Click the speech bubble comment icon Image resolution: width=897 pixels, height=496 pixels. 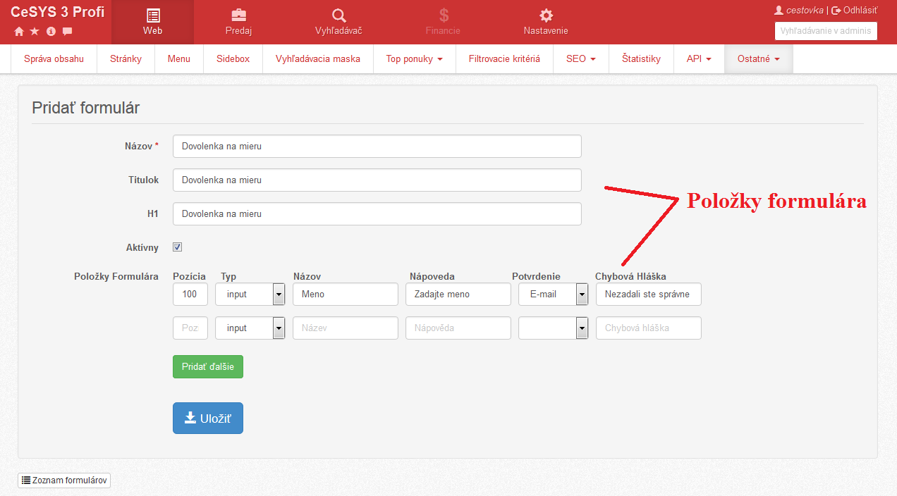tap(67, 31)
